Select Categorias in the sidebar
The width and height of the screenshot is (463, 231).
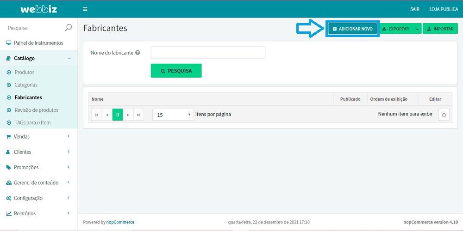point(26,85)
